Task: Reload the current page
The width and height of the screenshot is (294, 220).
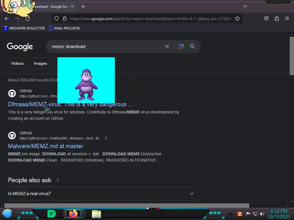Action: pos(28,19)
